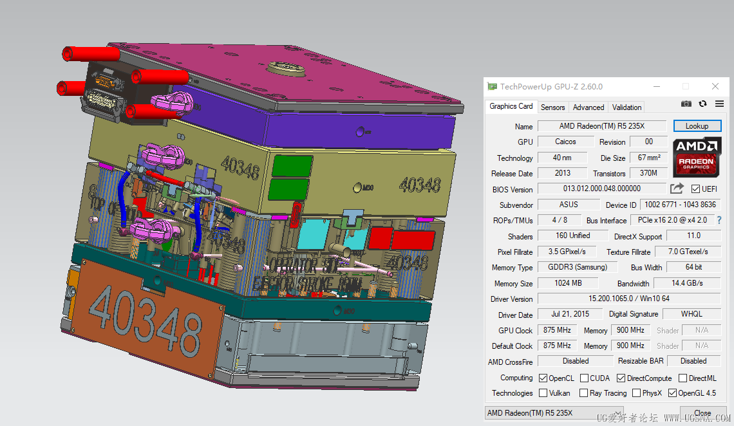This screenshot has height=426, width=734.
Task: Toggle the OpenGL 4.5 checkbox
Action: [x=672, y=393]
